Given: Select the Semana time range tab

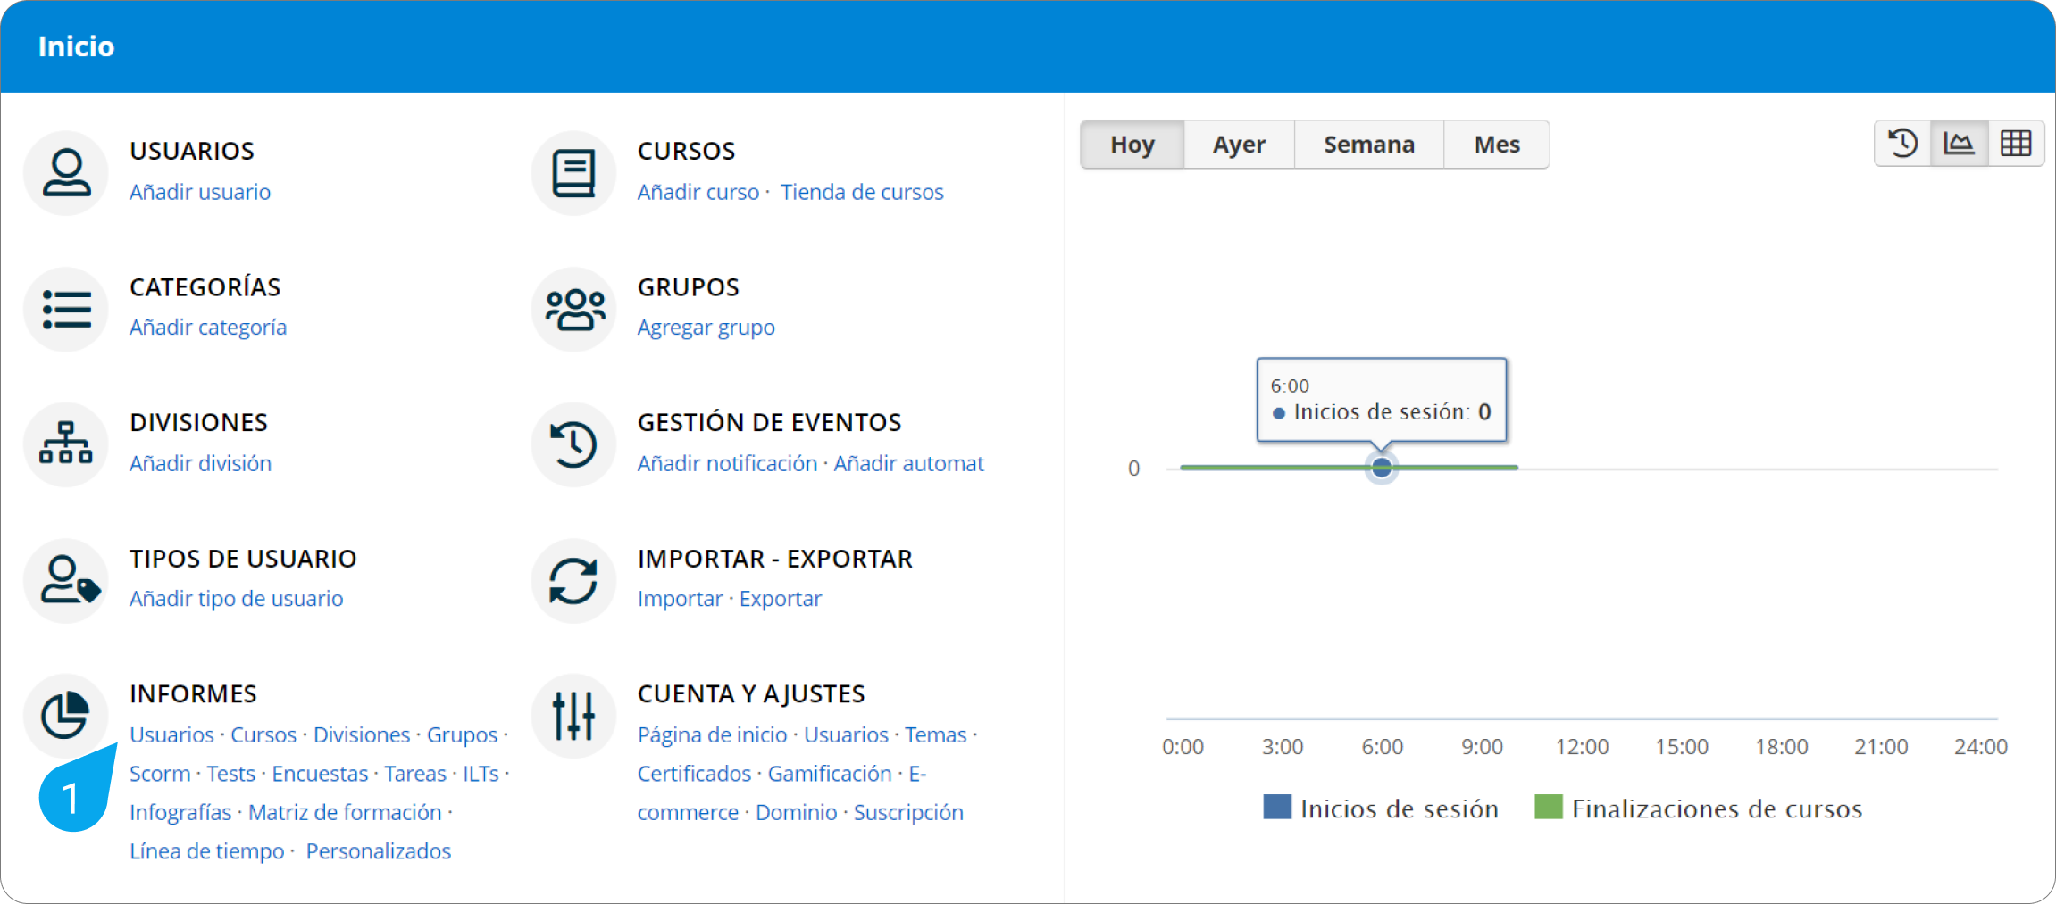Looking at the screenshot, I should pos(1369,145).
